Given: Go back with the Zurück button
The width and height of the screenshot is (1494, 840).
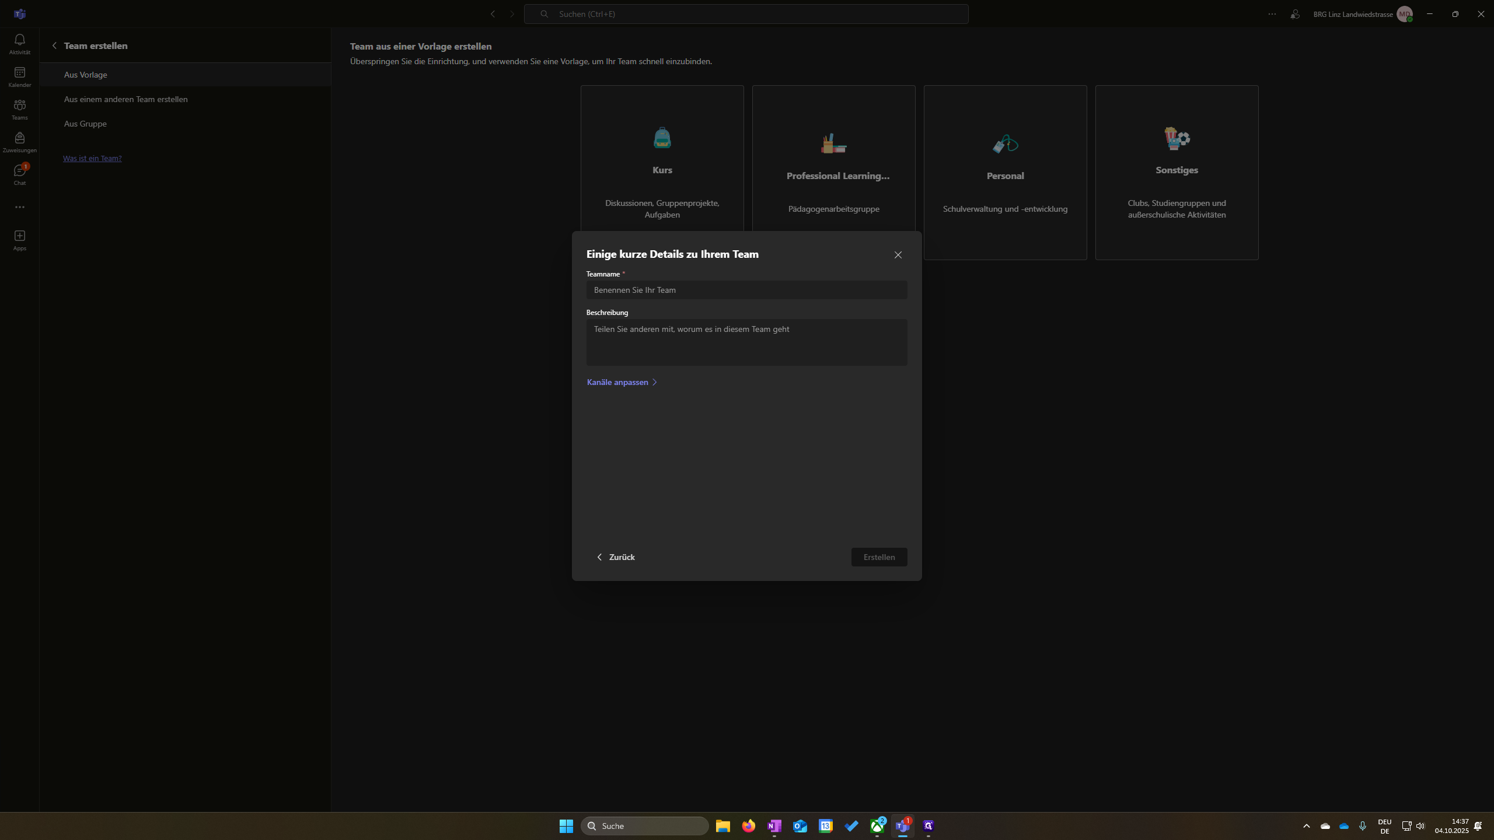Looking at the screenshot, I should point(616,557).
